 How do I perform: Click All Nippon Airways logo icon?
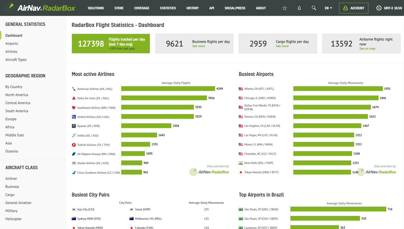point(74,154)
